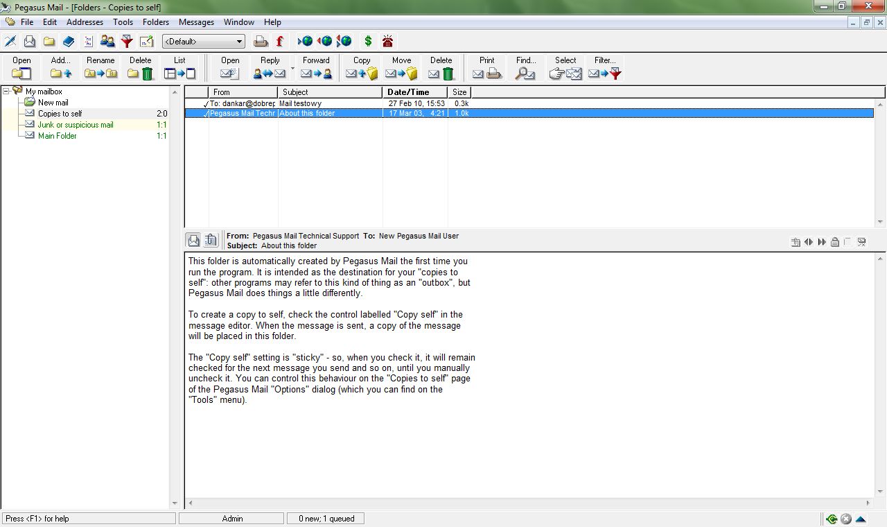
Task: Click the List folder toolbar button
Action: (x=179, y=68)
